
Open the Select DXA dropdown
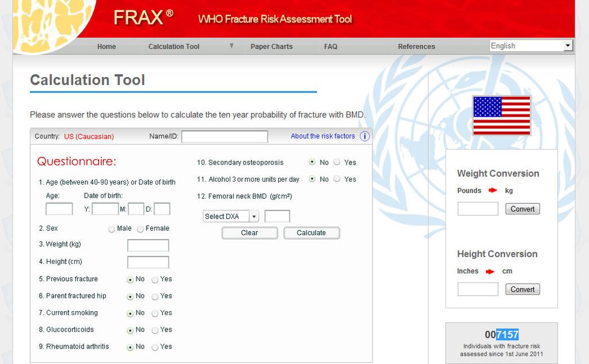coord(231,216)
